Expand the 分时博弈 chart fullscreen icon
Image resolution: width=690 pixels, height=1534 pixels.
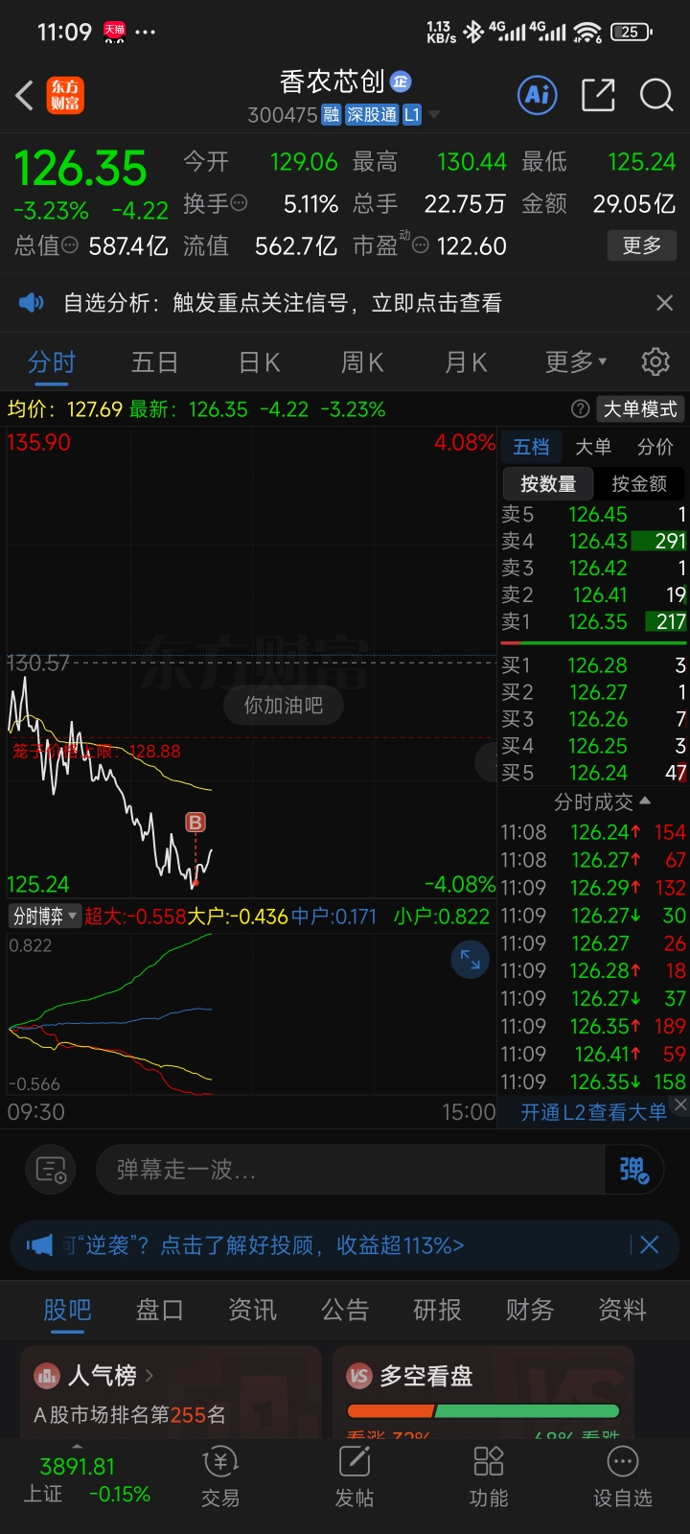tap(470, 959)
